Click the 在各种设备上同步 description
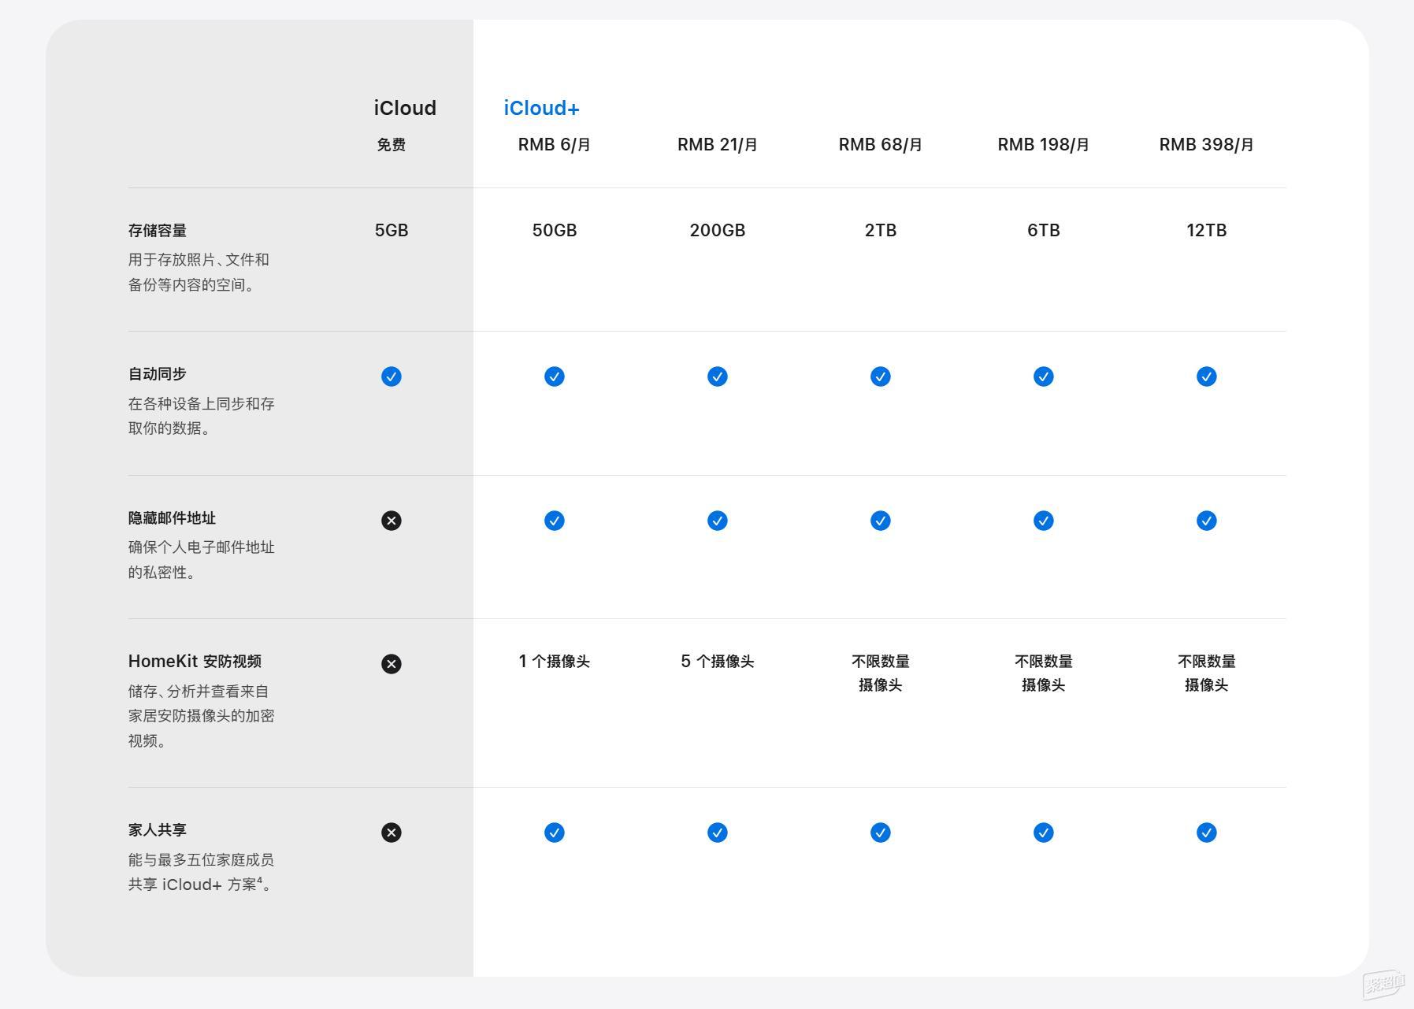The width and height of the screenshot is (1414, 1009). 202,416
